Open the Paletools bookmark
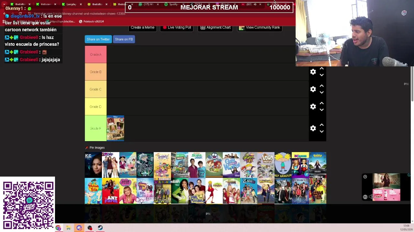The image size is (414, 232). coord(91,22)
